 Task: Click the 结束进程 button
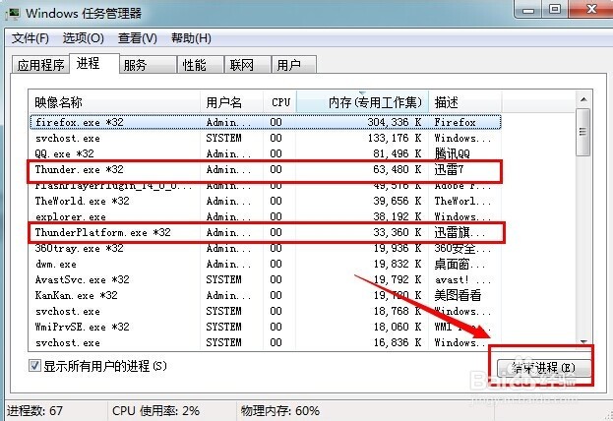coord(544,368)
